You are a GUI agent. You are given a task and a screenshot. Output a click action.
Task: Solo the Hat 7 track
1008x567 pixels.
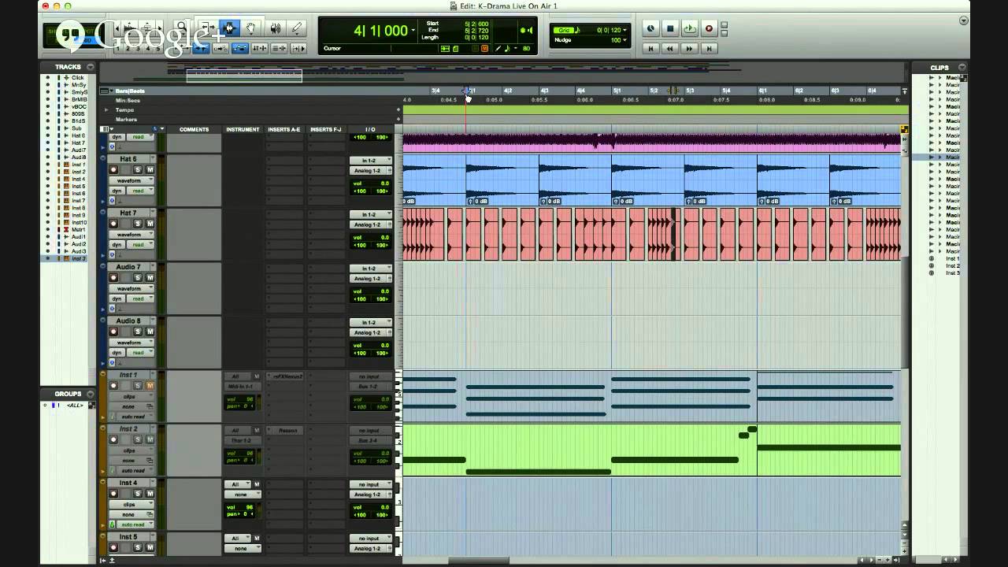[138, 224]
